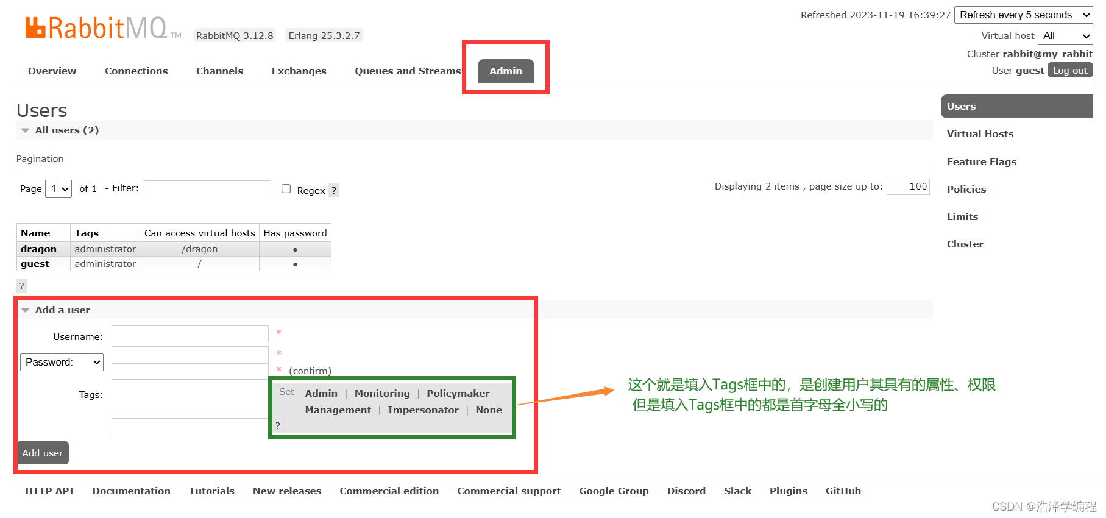Open the Discord footer link
This screenshot has width=1106, height=518.
point(686,491)
